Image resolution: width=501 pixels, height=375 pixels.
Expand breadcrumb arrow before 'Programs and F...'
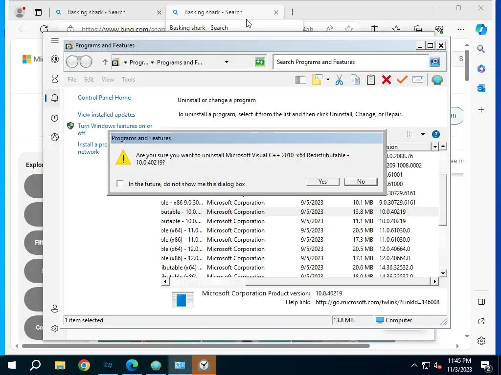[153, 62]
